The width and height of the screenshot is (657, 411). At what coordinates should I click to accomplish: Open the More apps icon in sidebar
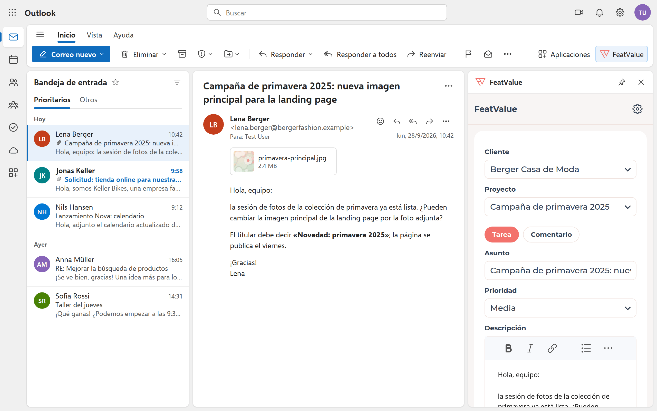click(13, 173)
